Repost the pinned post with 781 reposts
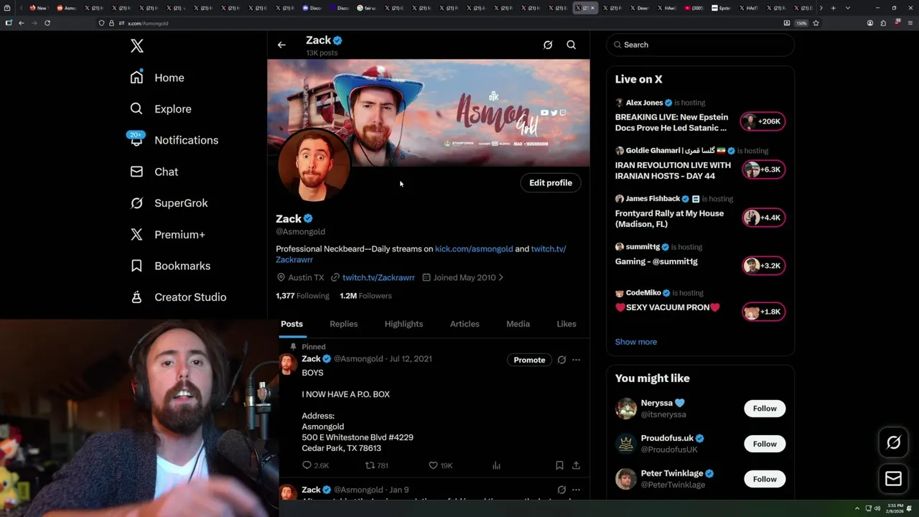This screenshot has height=517, width=919. coord(377,465)
